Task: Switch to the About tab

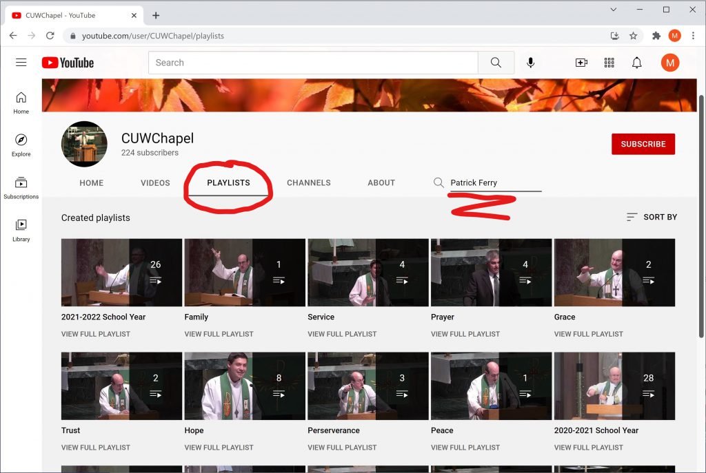Action: click(x=381, y=183)
